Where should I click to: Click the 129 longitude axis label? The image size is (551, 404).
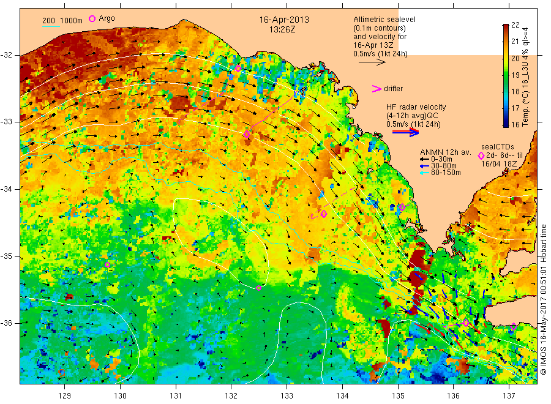(65, 396)
